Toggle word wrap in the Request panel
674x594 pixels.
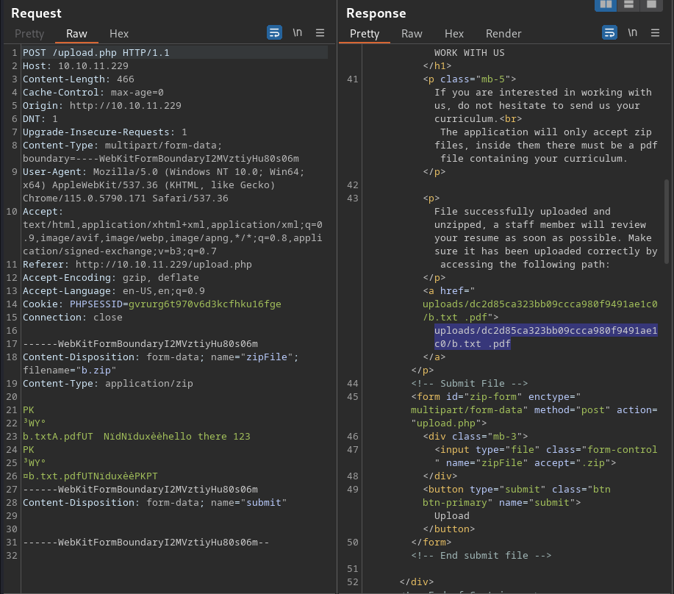click(274, 32)
